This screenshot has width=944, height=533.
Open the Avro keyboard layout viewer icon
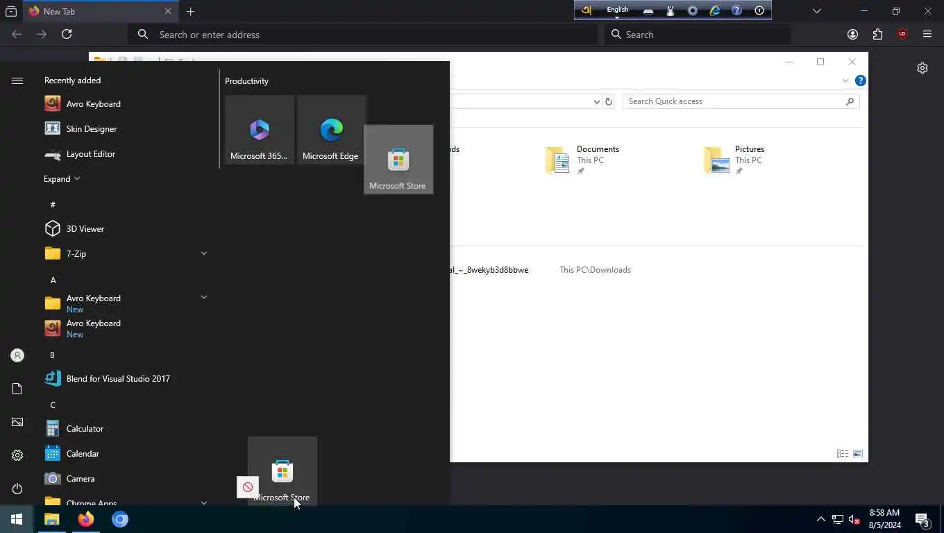[648, 10]
